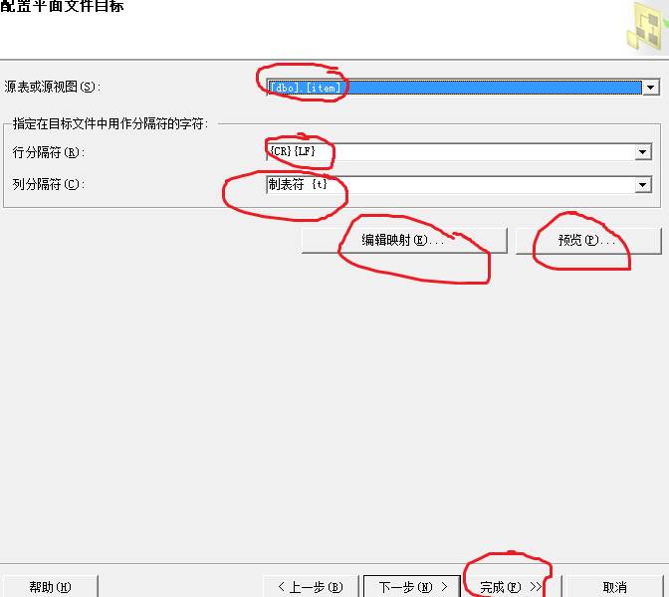The height and width of the screenshot is (597, 669).
Task: Click the 行分隔符(R) label
Action: pyautogui.click(x=49, y=152)
